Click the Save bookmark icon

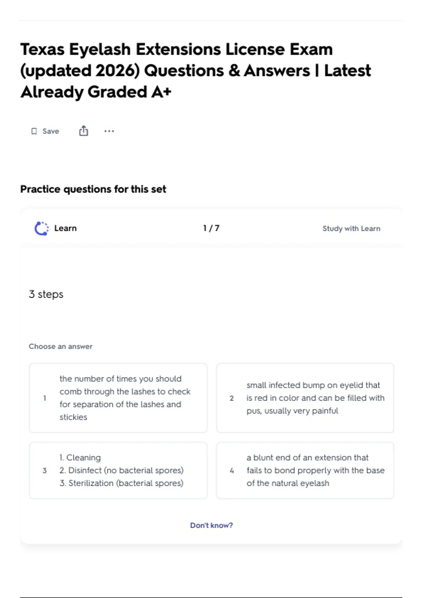click(x=34, y=131)
